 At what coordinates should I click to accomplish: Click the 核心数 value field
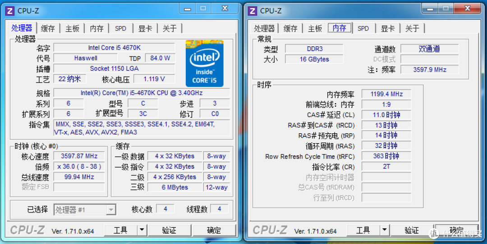[165, 208]
